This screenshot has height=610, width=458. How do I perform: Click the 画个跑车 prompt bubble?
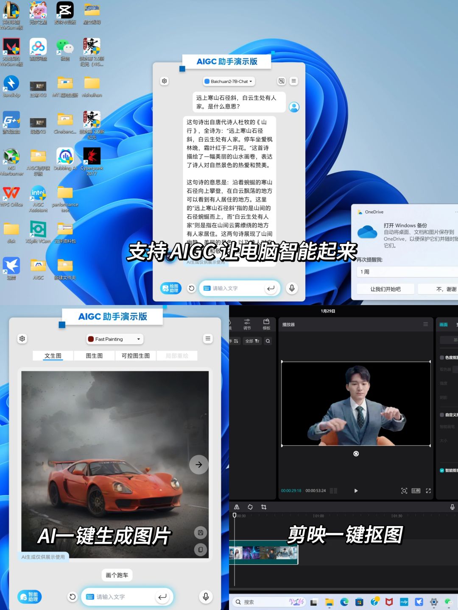(x=117, y=575)
